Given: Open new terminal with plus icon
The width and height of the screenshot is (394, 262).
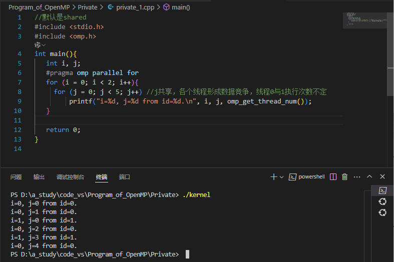Looking at the screenshot, I should click(273, 177).
